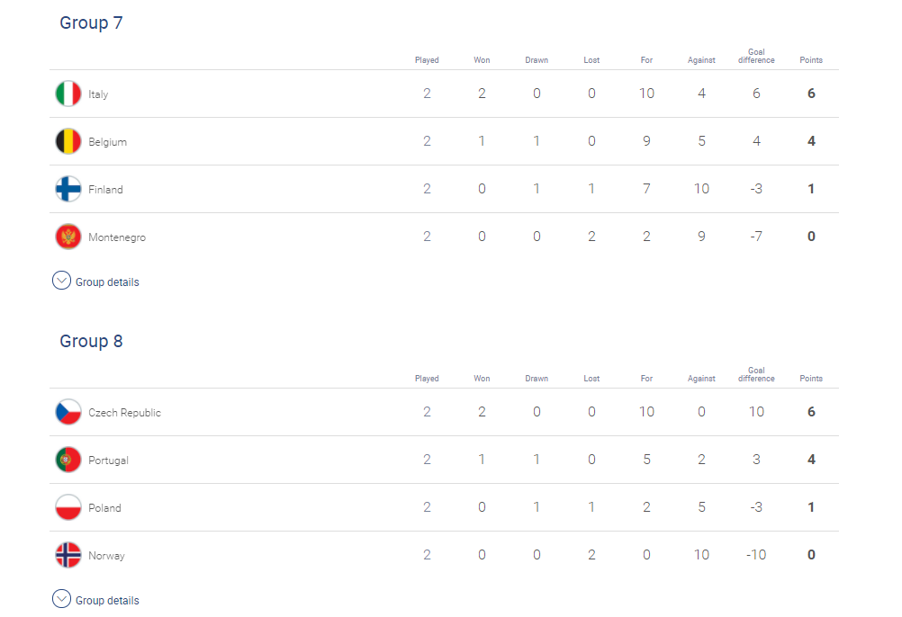Click the Group 8 heading
The image size is (902, 617).
point(91,341)
